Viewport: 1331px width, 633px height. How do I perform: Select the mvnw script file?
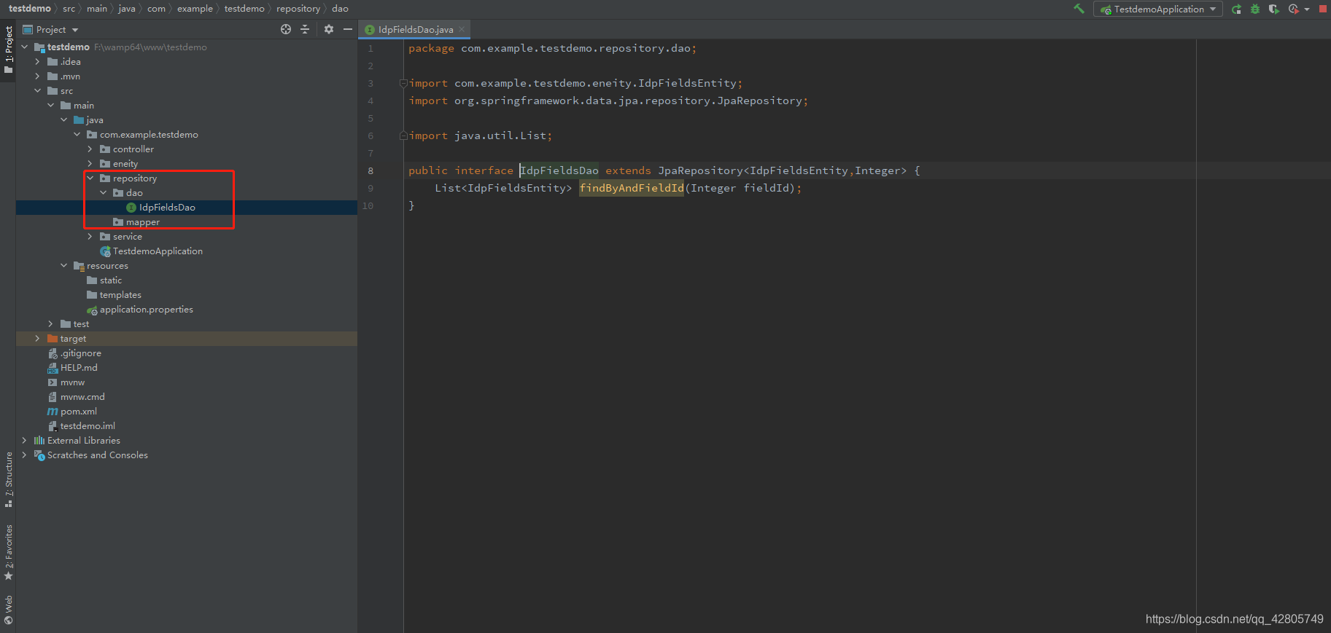pos(72,382)
